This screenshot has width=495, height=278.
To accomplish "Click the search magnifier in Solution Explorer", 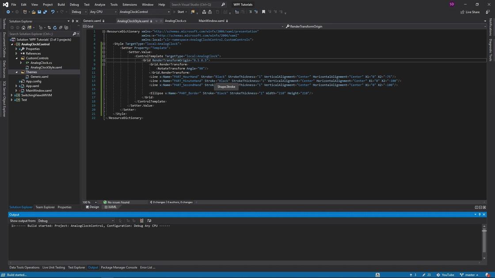I will coord(75,34).
